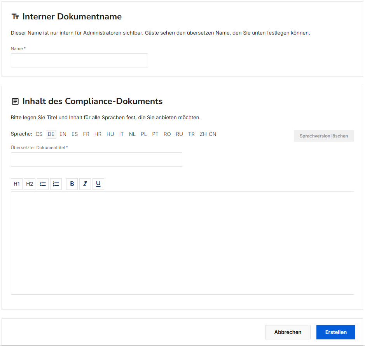
Task: Switch language to CS
Action: [x=39, y=134]
